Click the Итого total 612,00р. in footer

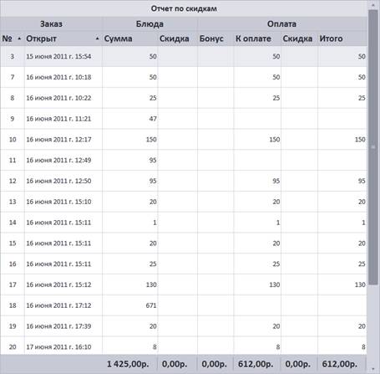click(x=339, y=364)
